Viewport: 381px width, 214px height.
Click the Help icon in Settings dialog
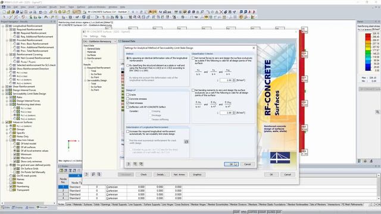pos(129,164)
